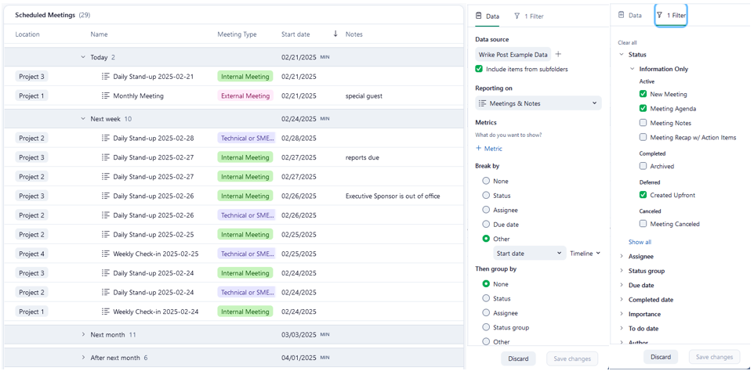Collapse the Today group
This screenshot has height=371, width=754.
[x=83, y=57]
